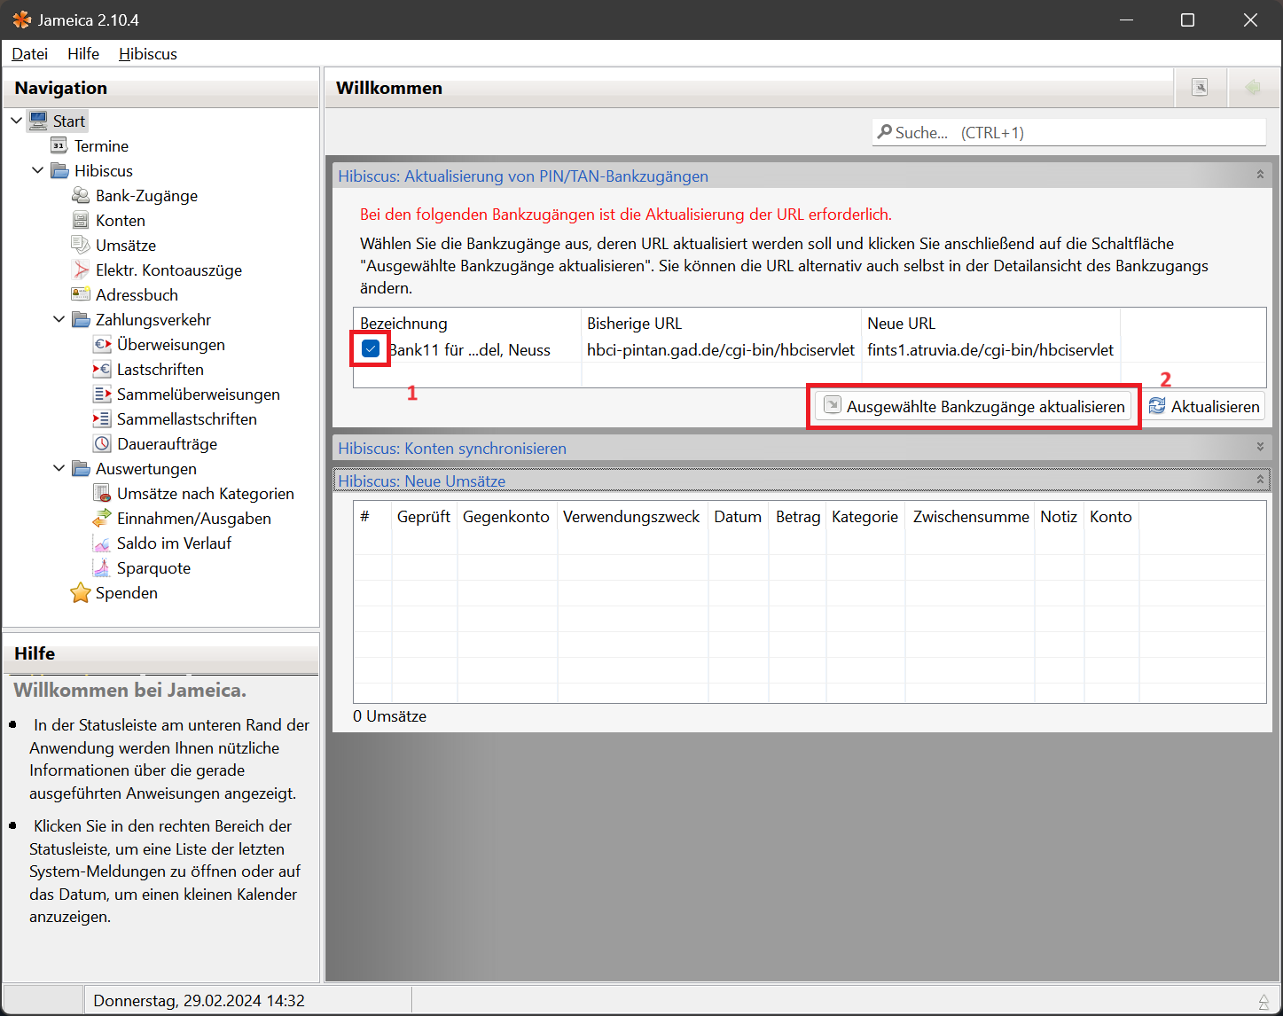
Task: Click the Start computer icon
Action: coord(38,121)
